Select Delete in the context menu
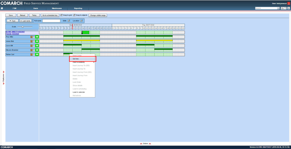The height and width of the screenshot is (149, 291). tap(82, 79)
